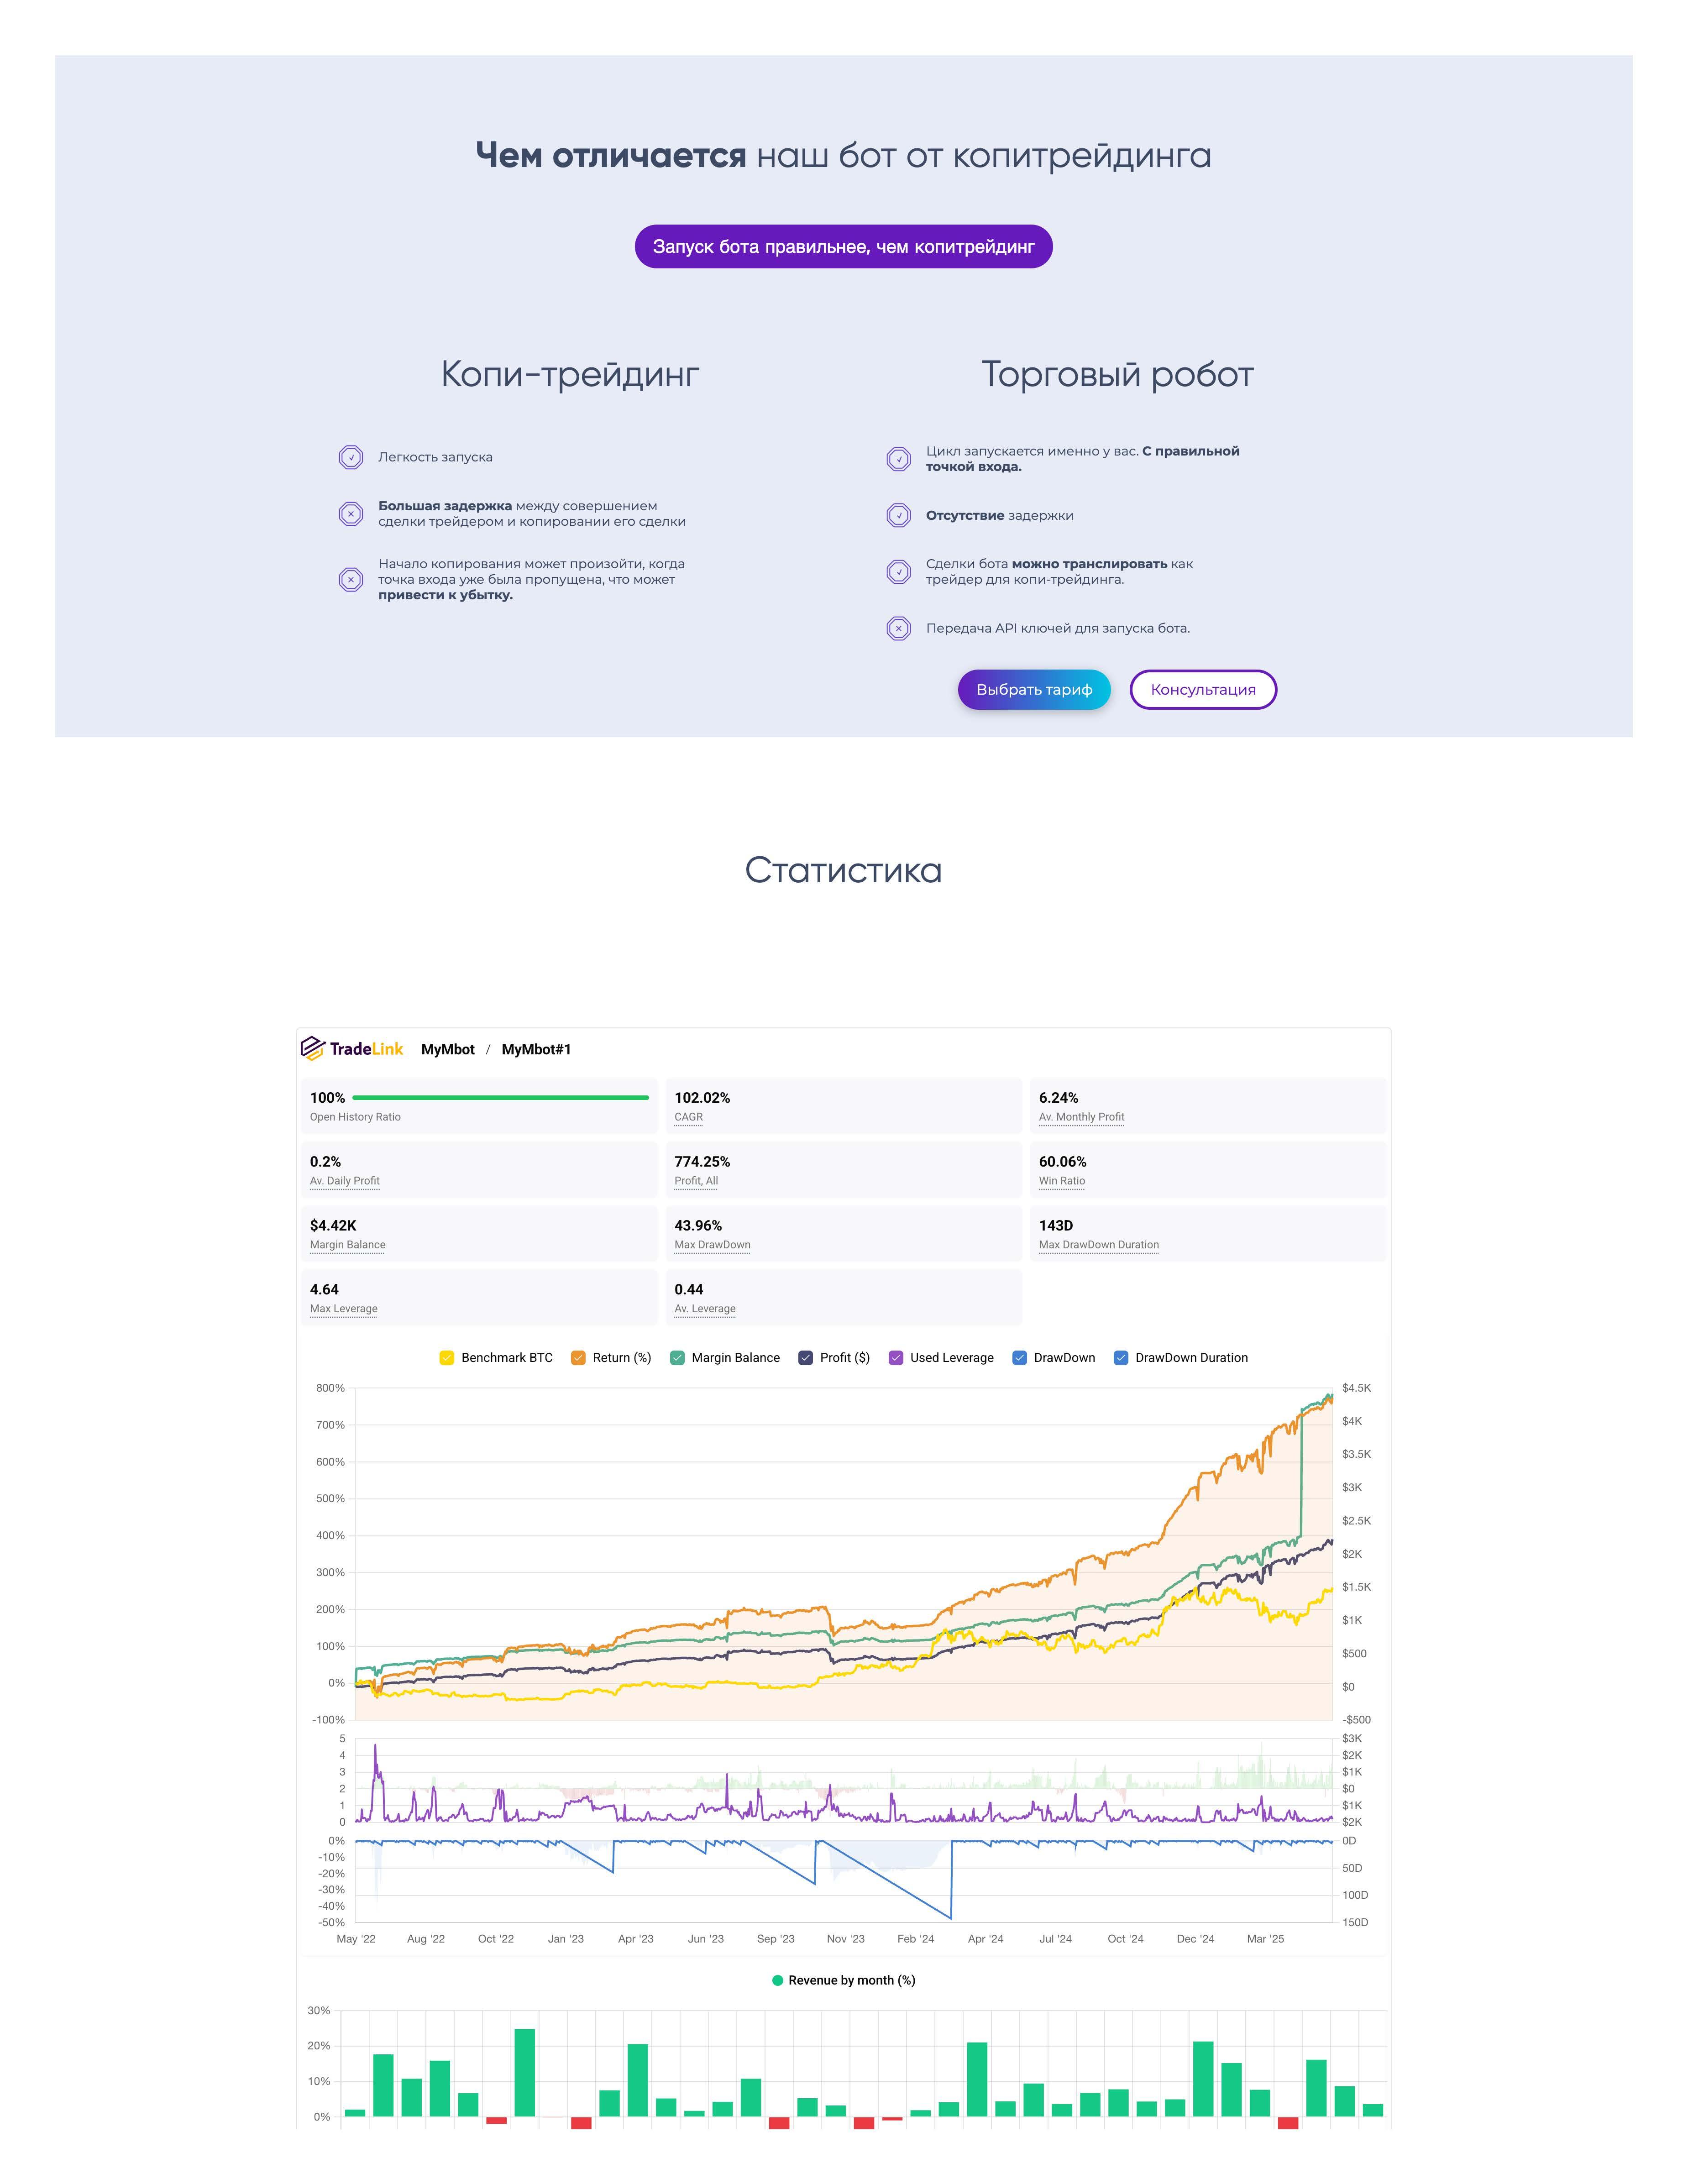Click check icon beside Сделки бота text
Image resolution: width=1688 pixels, height=2184 pixels.
point(898,572)
